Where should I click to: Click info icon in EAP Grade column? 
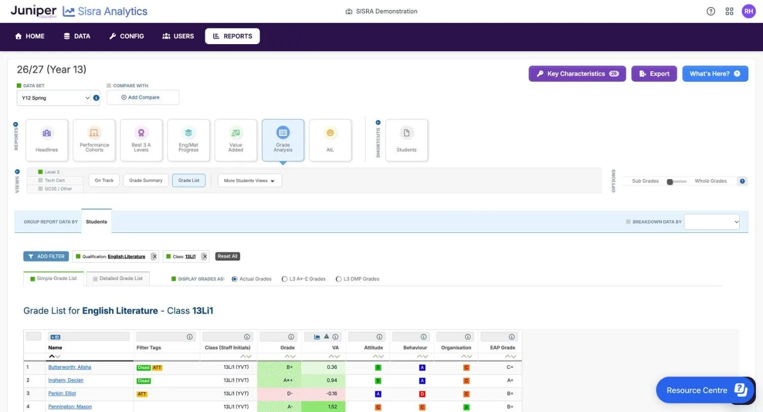tap(511, 337)
